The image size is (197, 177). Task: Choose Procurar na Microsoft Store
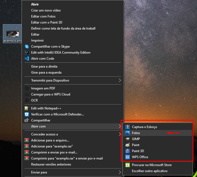[x=158, y=165]
